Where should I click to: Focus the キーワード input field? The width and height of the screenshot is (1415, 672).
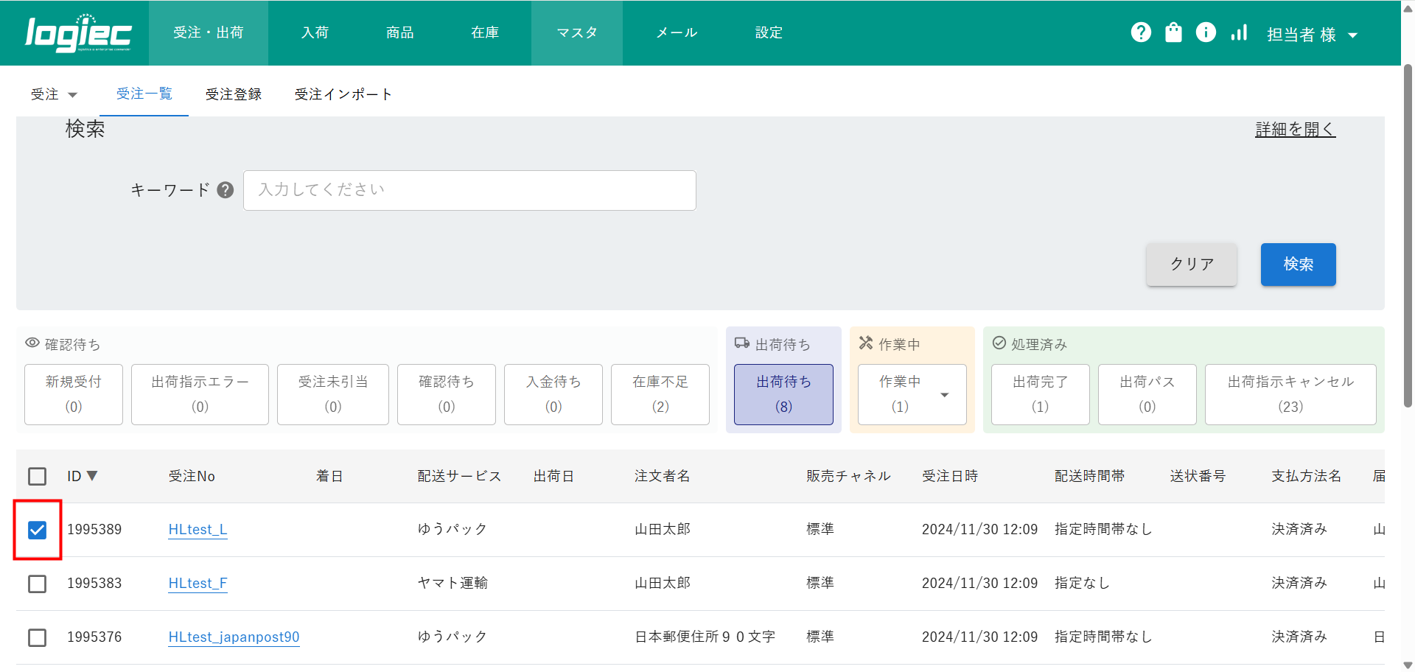[x=469, y=190]
